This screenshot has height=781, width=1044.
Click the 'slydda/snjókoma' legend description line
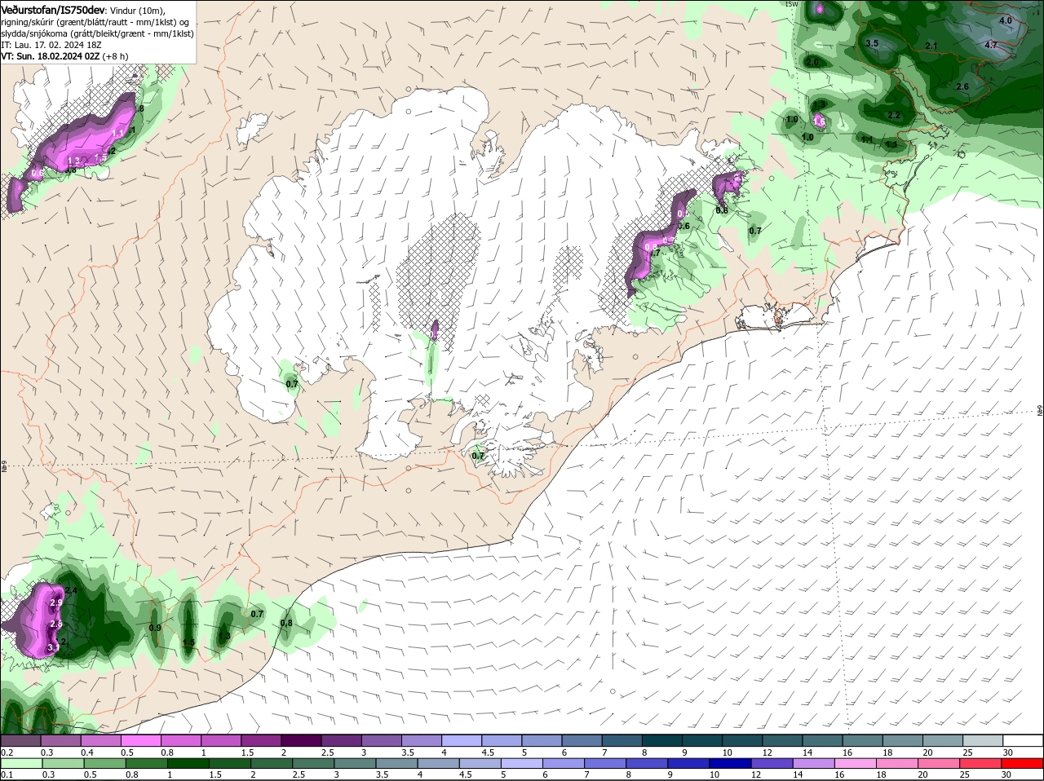click(x=97, y=33)
